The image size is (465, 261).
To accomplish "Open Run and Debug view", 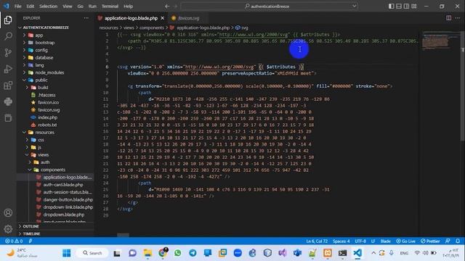I will point(8,69).
